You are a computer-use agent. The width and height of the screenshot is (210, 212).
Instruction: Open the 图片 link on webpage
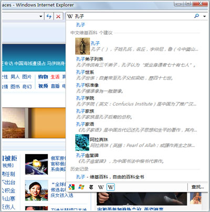tap(27, 77)
